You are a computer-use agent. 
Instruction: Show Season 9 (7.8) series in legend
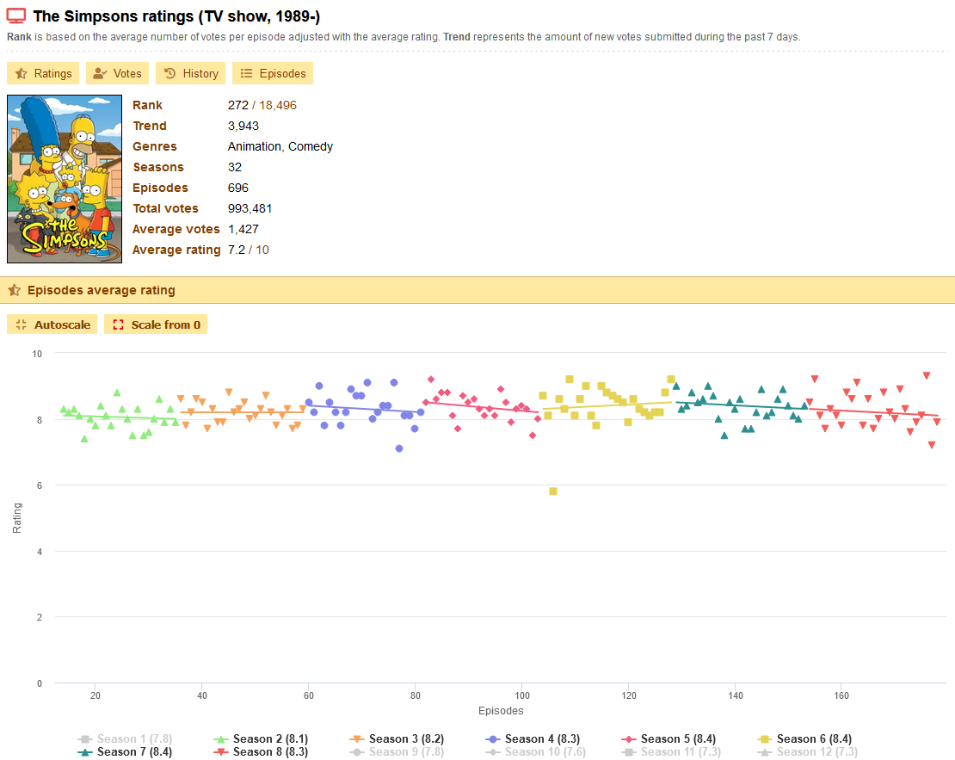[x=397, y=752]
